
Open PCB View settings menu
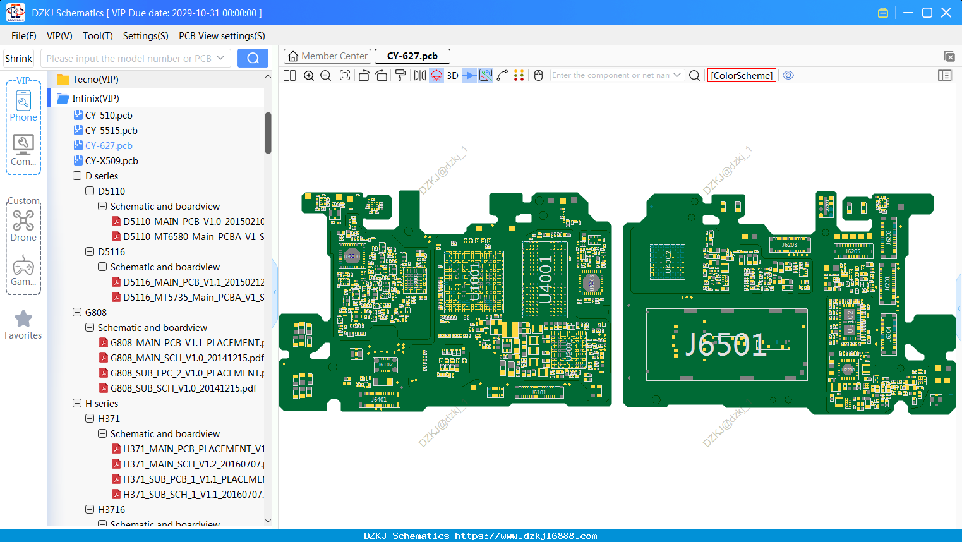[x=222, y=36]
